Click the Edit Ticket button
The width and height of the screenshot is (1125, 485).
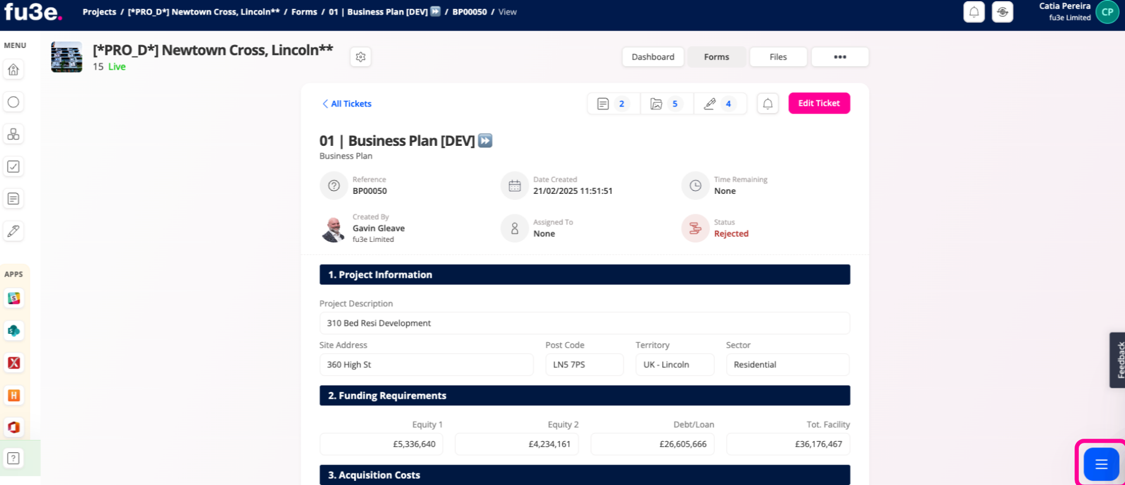point(819,103)
